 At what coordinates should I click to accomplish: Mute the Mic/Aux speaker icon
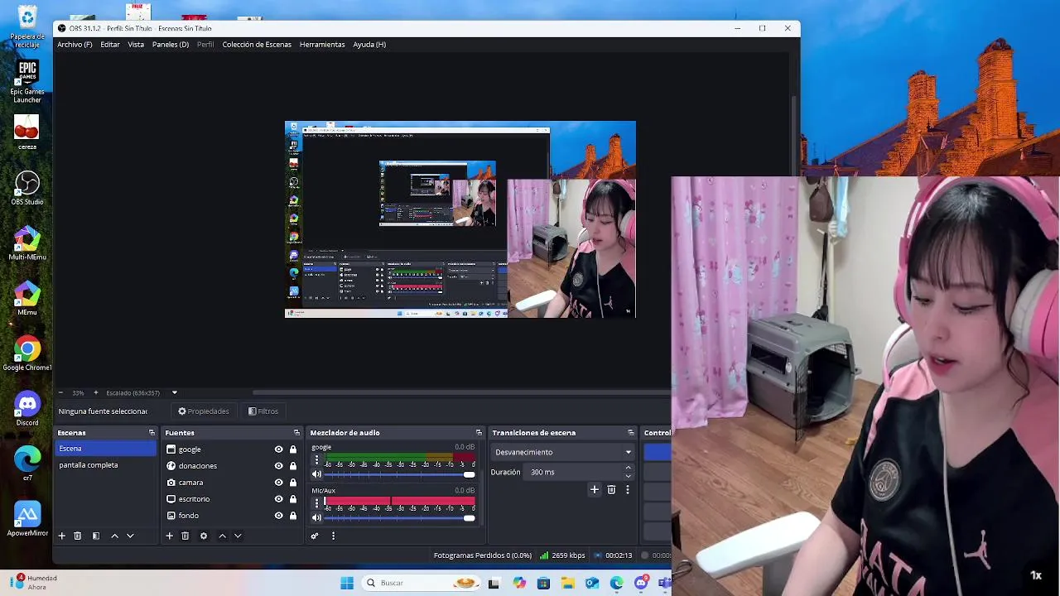pos(316,517)
